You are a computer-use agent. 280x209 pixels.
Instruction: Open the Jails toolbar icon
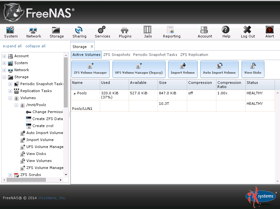[x=147, y=32]
